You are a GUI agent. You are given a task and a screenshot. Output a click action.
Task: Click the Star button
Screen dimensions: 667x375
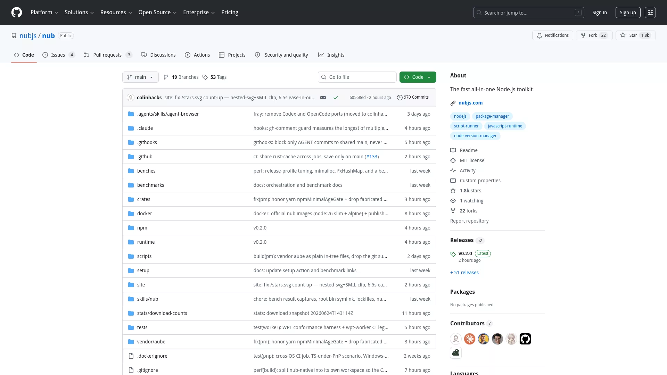[x=635, y=35]
